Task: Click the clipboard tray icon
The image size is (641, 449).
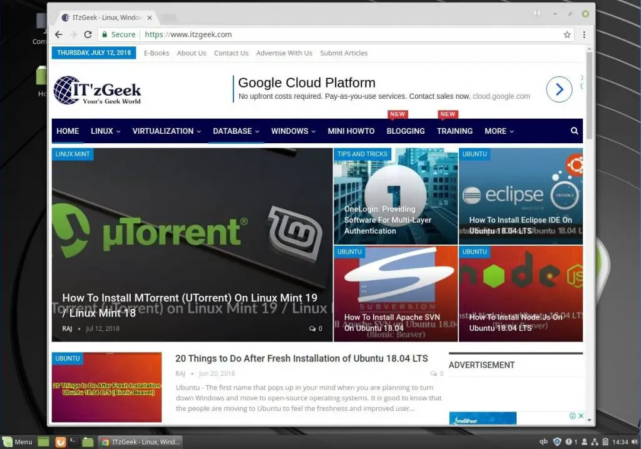Action: tap(605, 441)
